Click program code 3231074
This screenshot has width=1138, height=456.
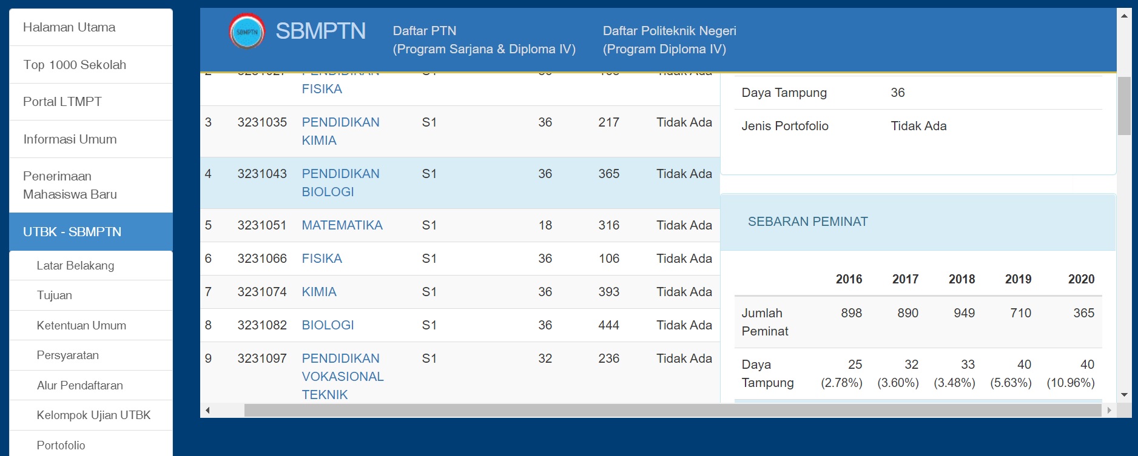coord(262,292)
